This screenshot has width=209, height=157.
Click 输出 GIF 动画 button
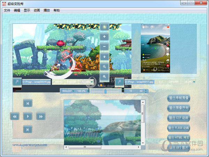click(179, 118)
